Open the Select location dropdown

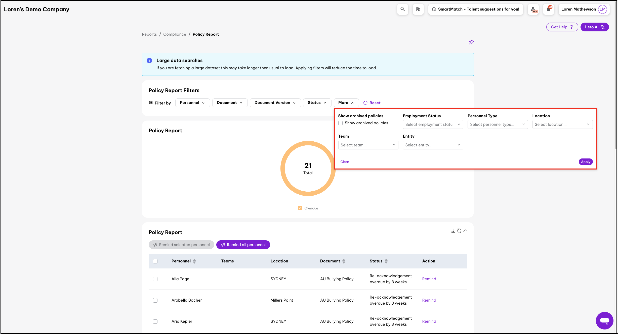coord(562,125)
